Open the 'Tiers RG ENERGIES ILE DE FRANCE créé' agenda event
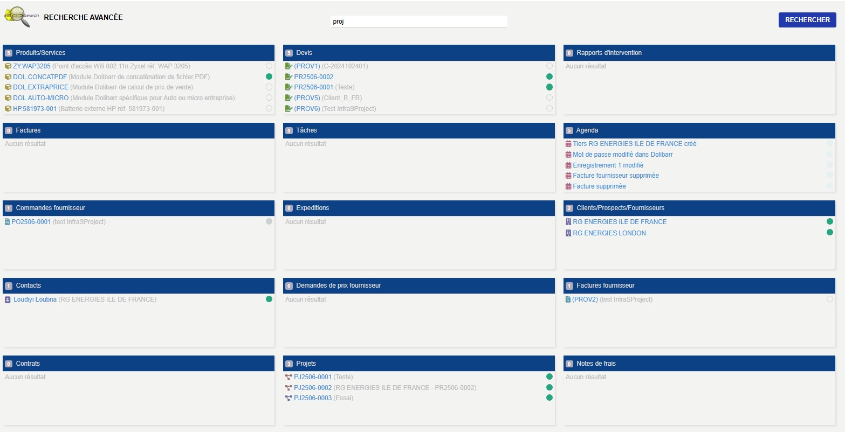Viewport: 845px width, 432px height. click(635, 144)
